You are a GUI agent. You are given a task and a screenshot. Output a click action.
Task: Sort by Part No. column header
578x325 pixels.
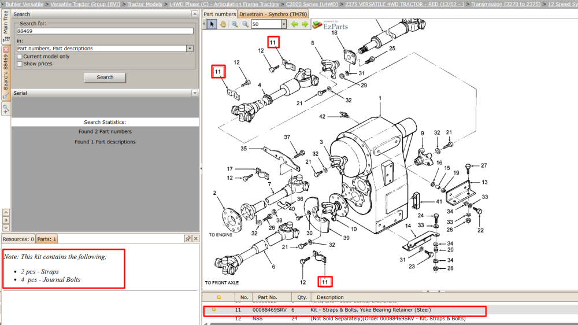[268, 297]
